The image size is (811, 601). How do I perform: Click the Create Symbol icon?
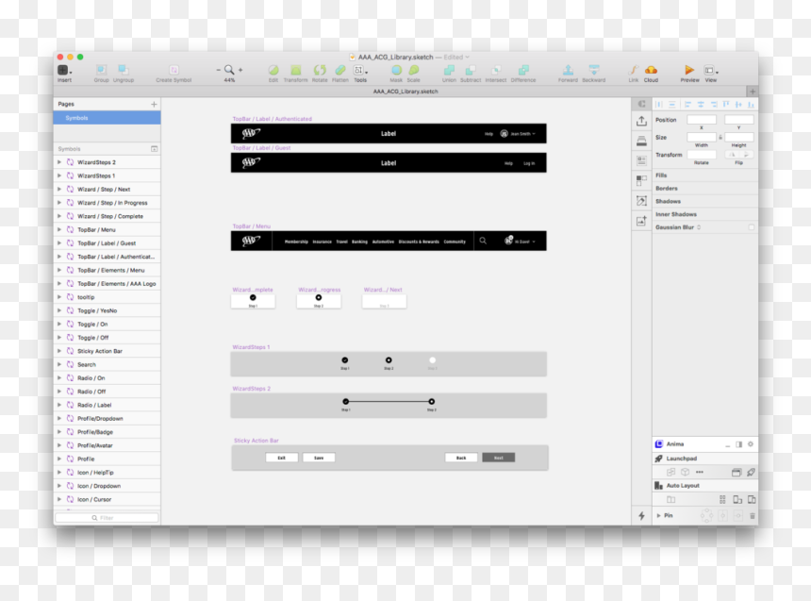coord(174,70)
